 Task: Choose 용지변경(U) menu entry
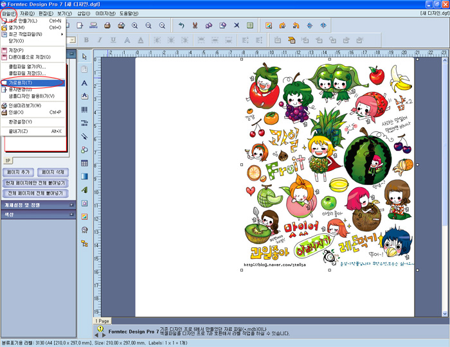pyautogui.click(x=33, y=89)
